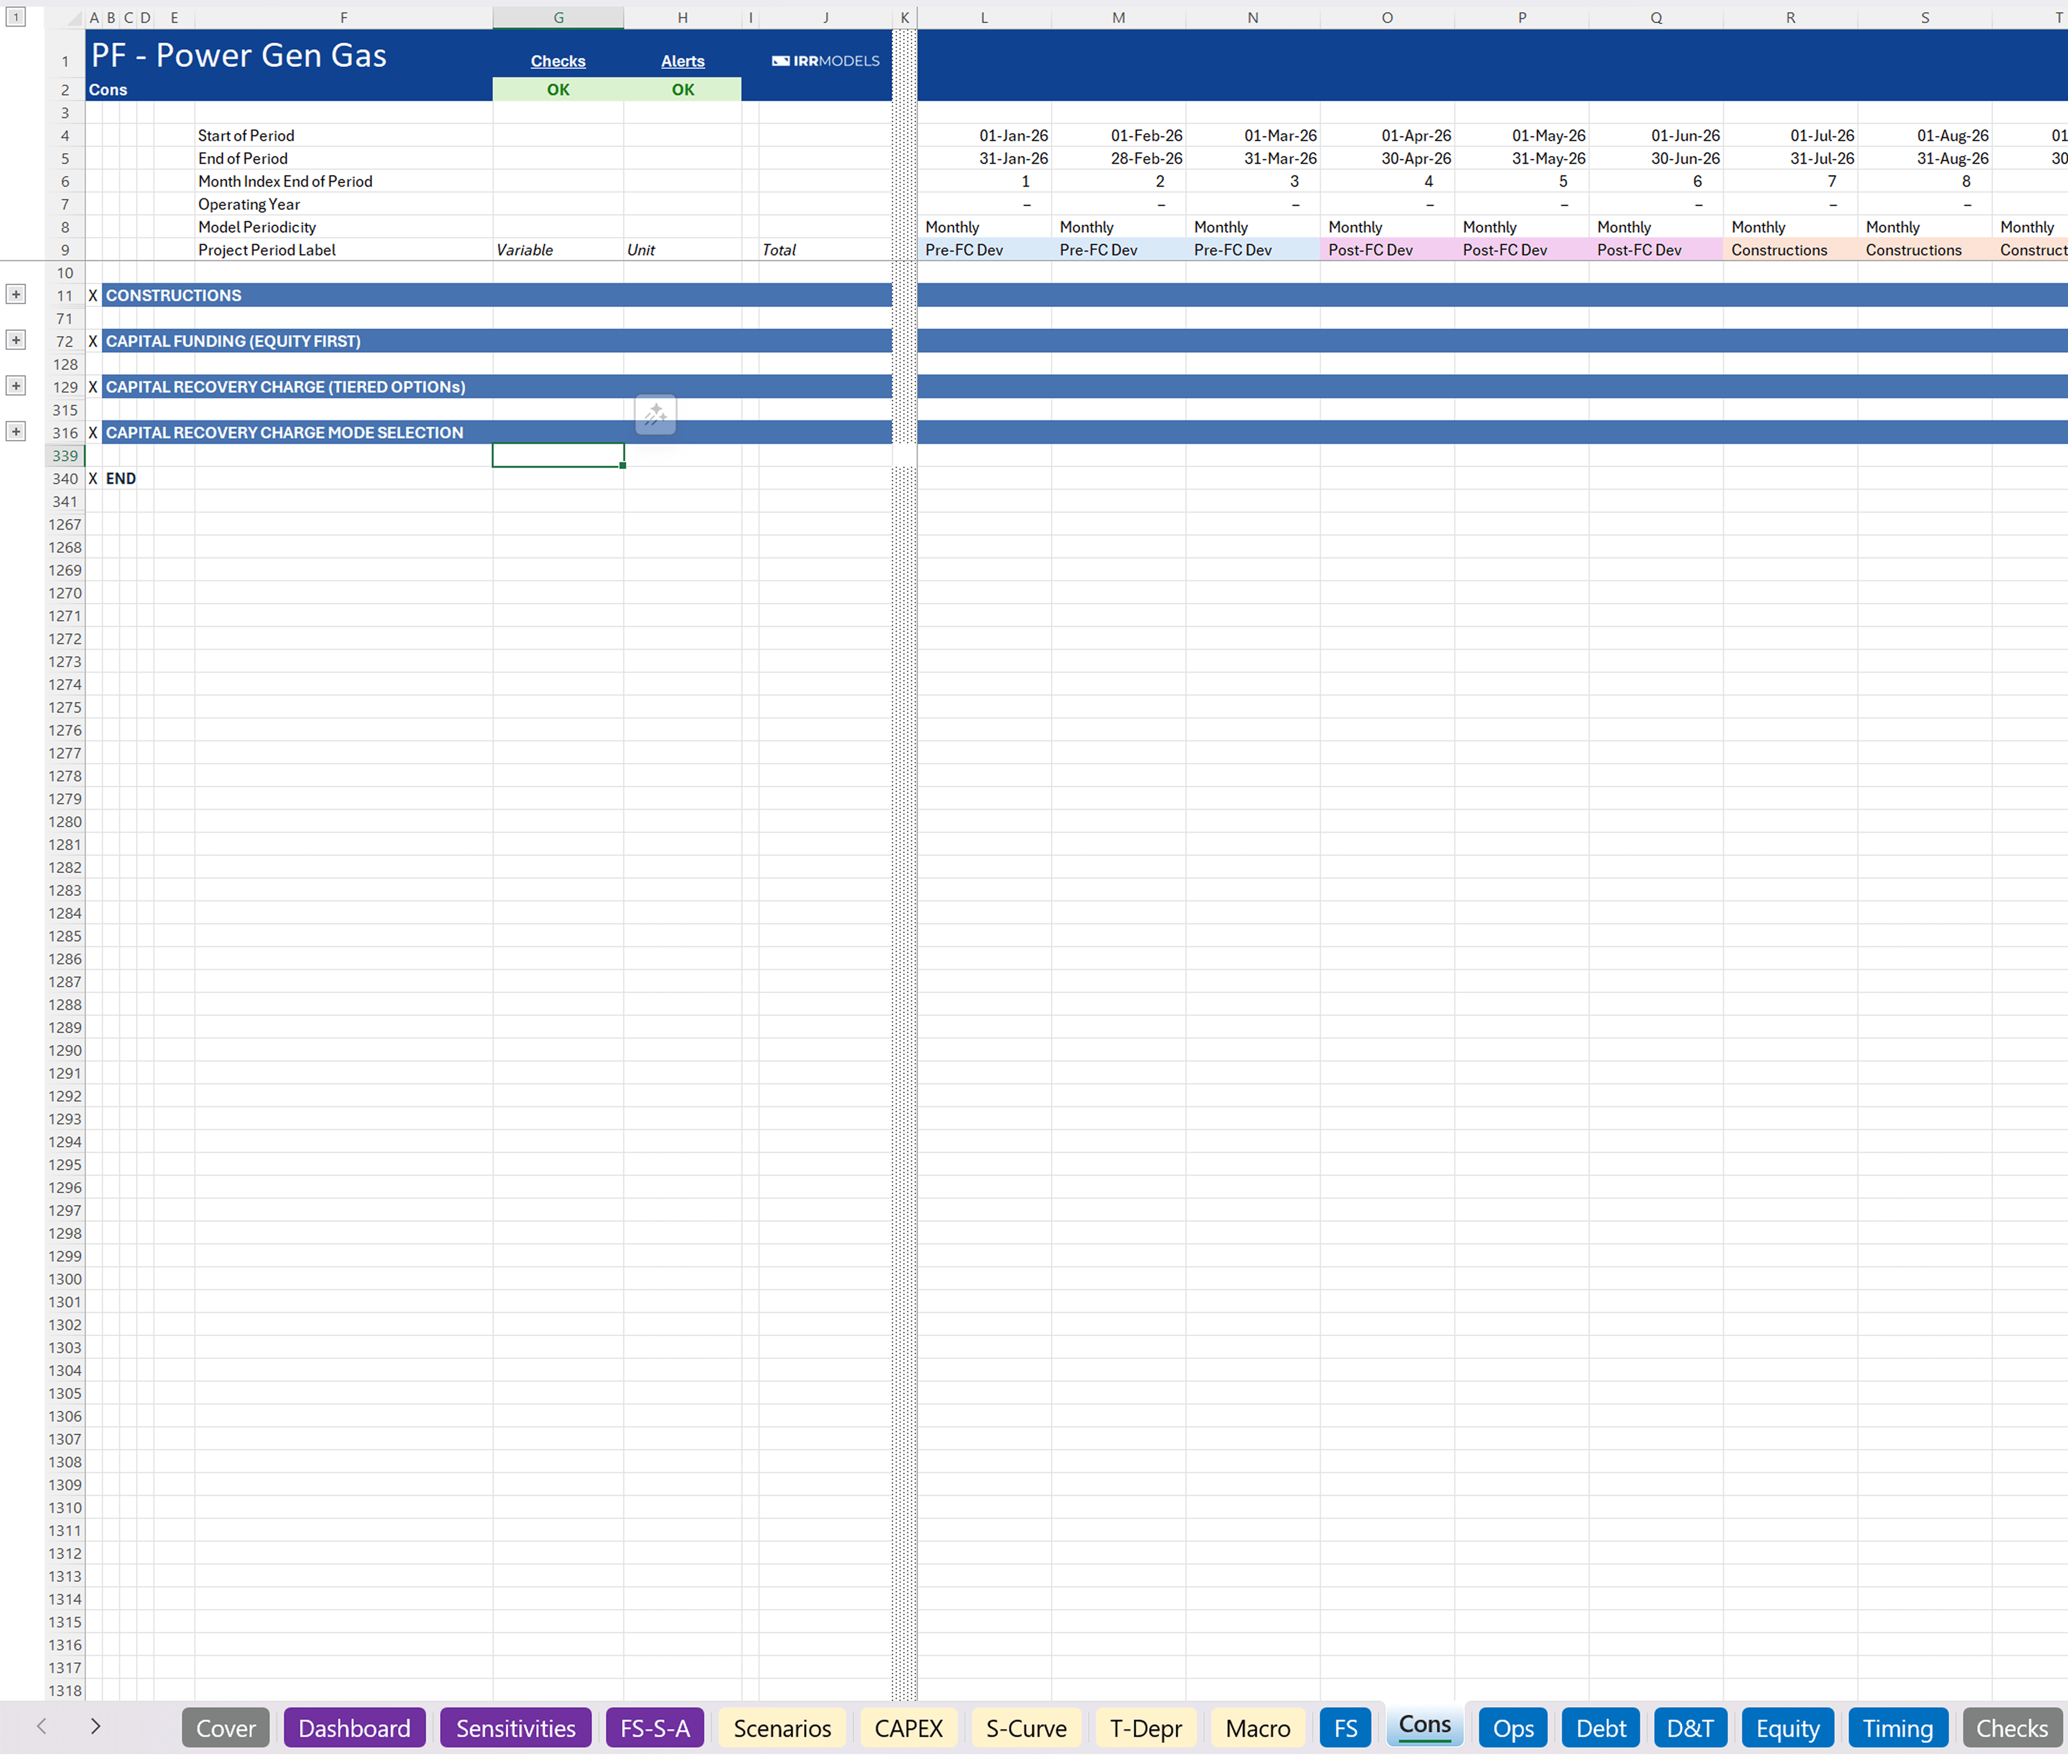Screen dimensions: 2068x1756
Task: Click the outline level 1 button
Action: tap(16, 17)
